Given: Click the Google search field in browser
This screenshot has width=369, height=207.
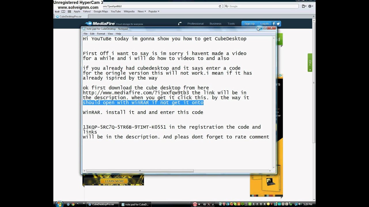Looking at the screenshot, I should pyautogui.click(x=261, y=6).
